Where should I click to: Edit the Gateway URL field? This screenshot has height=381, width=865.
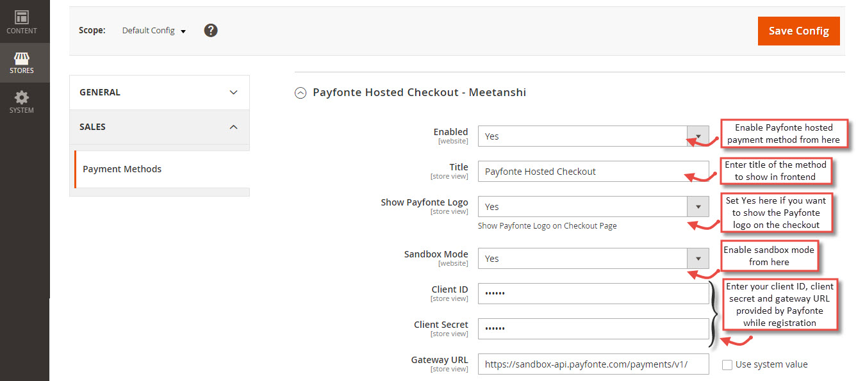[593, 364]
